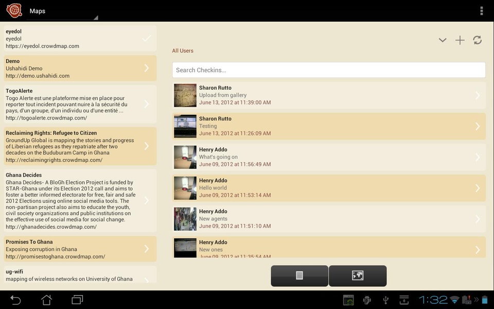Screen dimensions: 494x309
Task: Open thumbnail of New agents checkin
Action: coord(185,219)
